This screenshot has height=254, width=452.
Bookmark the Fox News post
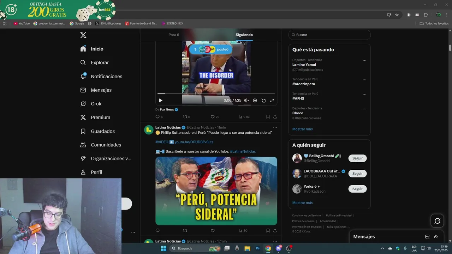(268, 117)
